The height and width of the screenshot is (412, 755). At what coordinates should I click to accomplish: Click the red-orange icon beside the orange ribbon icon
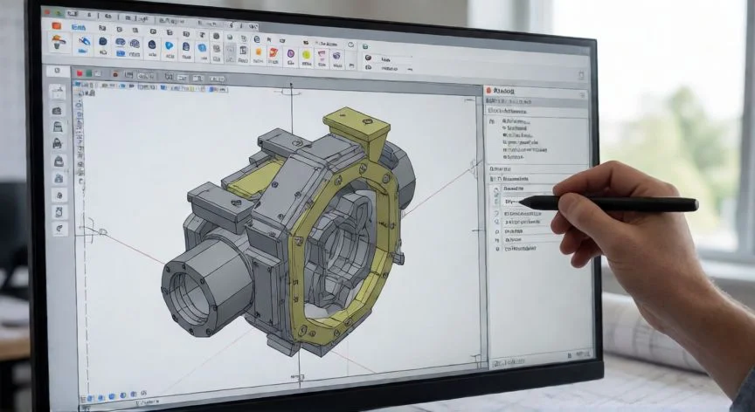point(274,53)
